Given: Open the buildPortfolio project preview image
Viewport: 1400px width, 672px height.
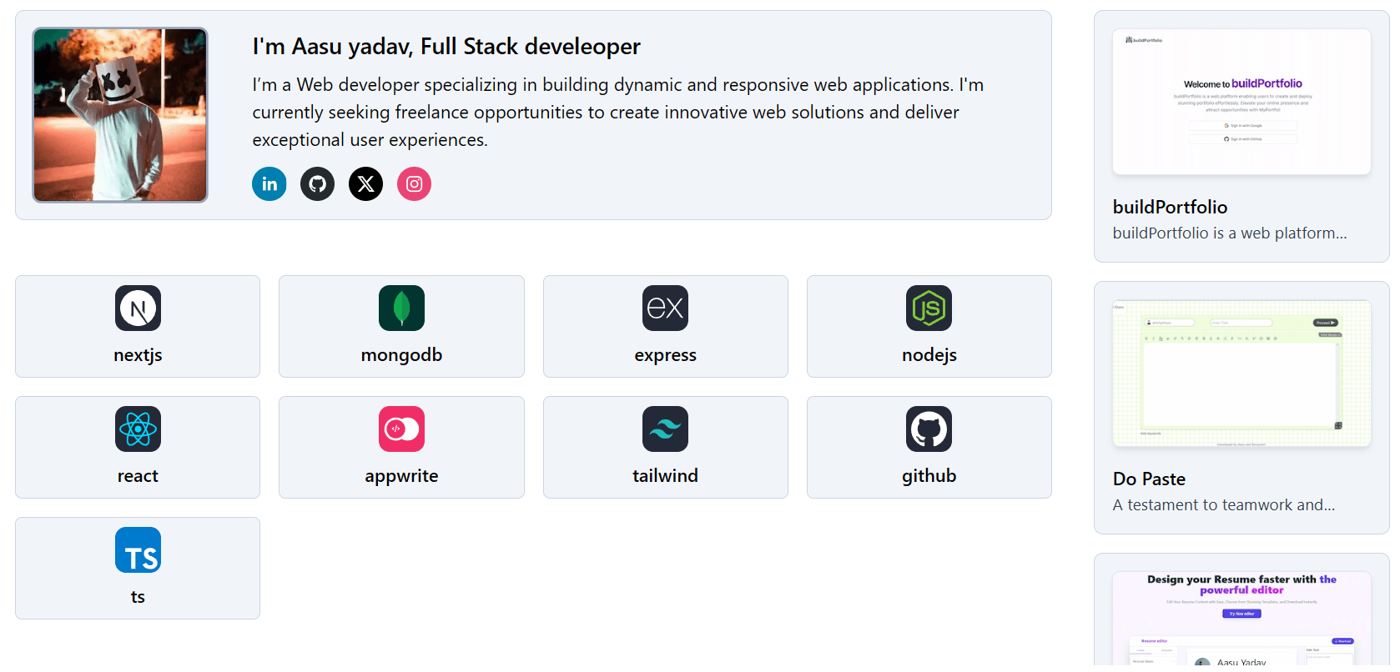Looking at the screenshot, I should point(1241,102).
